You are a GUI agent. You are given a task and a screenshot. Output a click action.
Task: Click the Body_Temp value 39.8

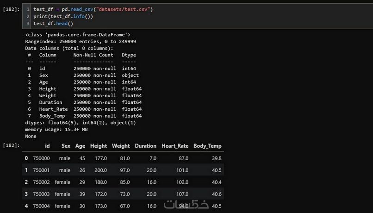216,158
